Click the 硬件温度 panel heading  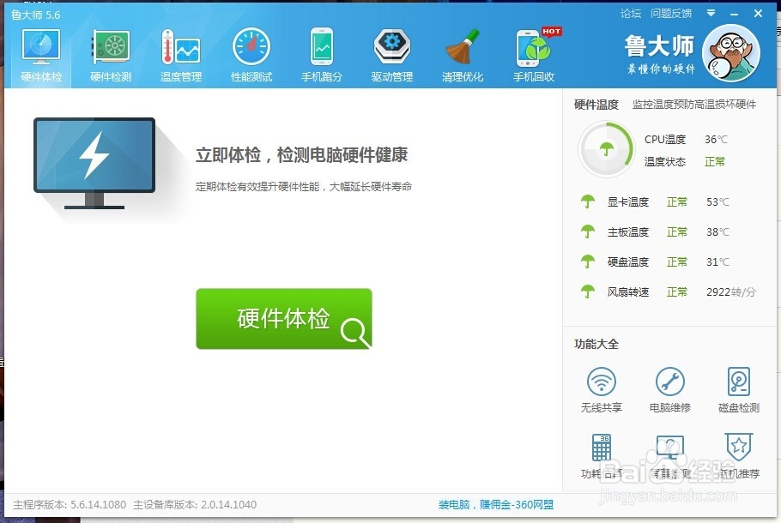[x=596, y=105]
